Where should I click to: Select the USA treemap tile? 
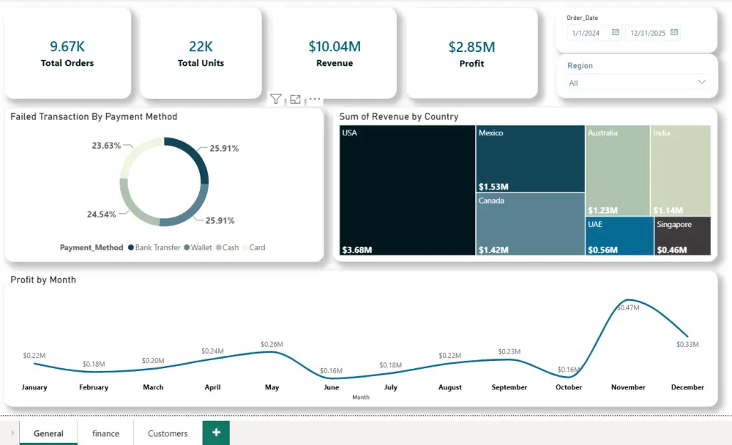(x=407, y=190)
